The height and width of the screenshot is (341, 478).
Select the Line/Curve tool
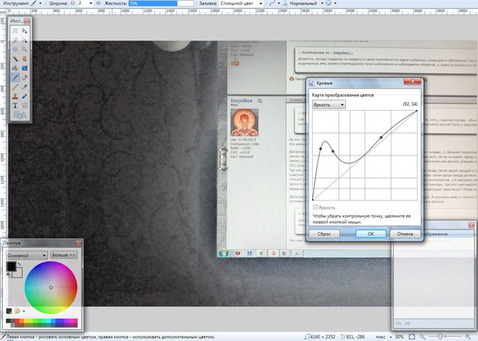pyautogui.click(x=25, y=105)
